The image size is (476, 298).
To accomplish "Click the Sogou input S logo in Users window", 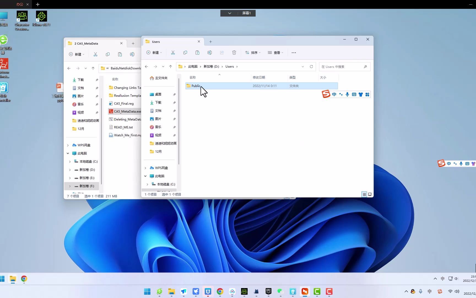I will tap(326, 94).
